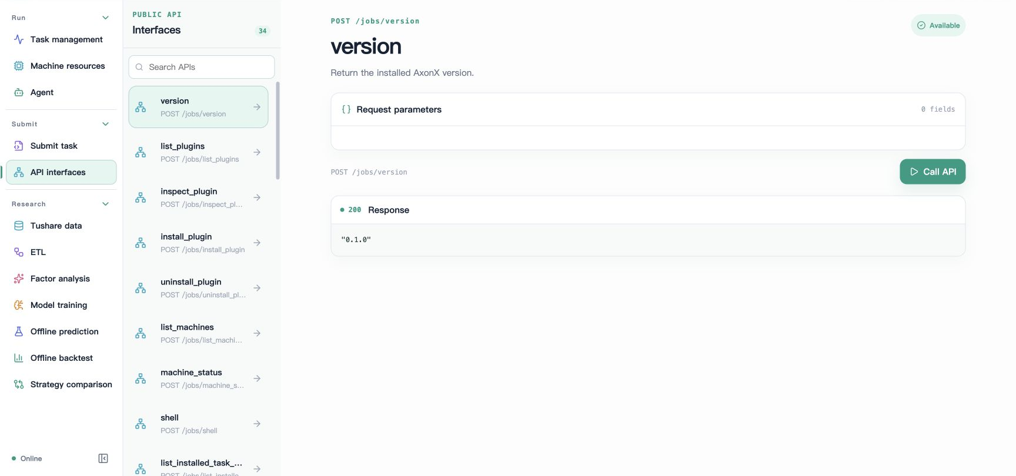This screenshot has width=1016, height=476.
Task: Click the arrow on list_plugins row
Action: click(x=257, y=152)
